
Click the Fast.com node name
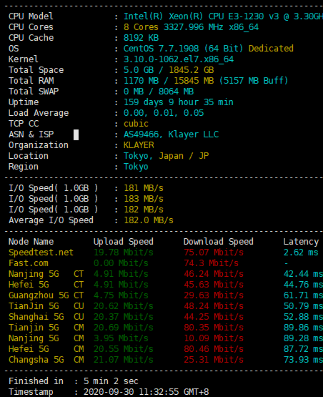click(29, 263)
